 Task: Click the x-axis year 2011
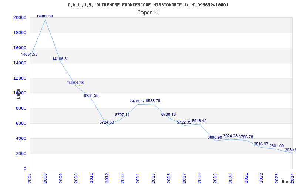[91, 178]
